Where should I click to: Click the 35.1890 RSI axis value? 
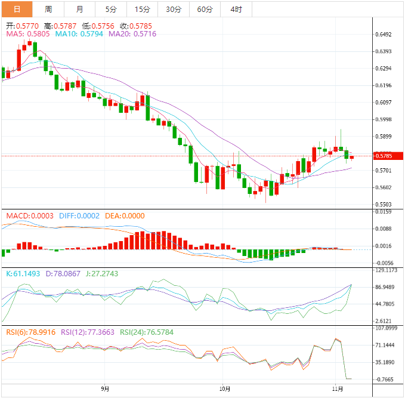tap(385, 362)
